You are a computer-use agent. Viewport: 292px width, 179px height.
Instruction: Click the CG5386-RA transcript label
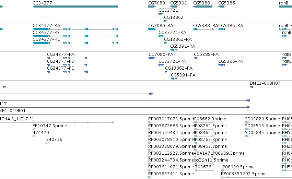click(x=231, y=25)
